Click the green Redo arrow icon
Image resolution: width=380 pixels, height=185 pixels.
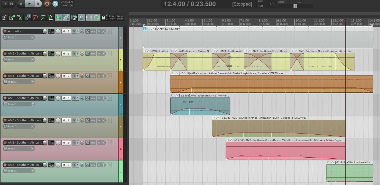tap(43, 18)
